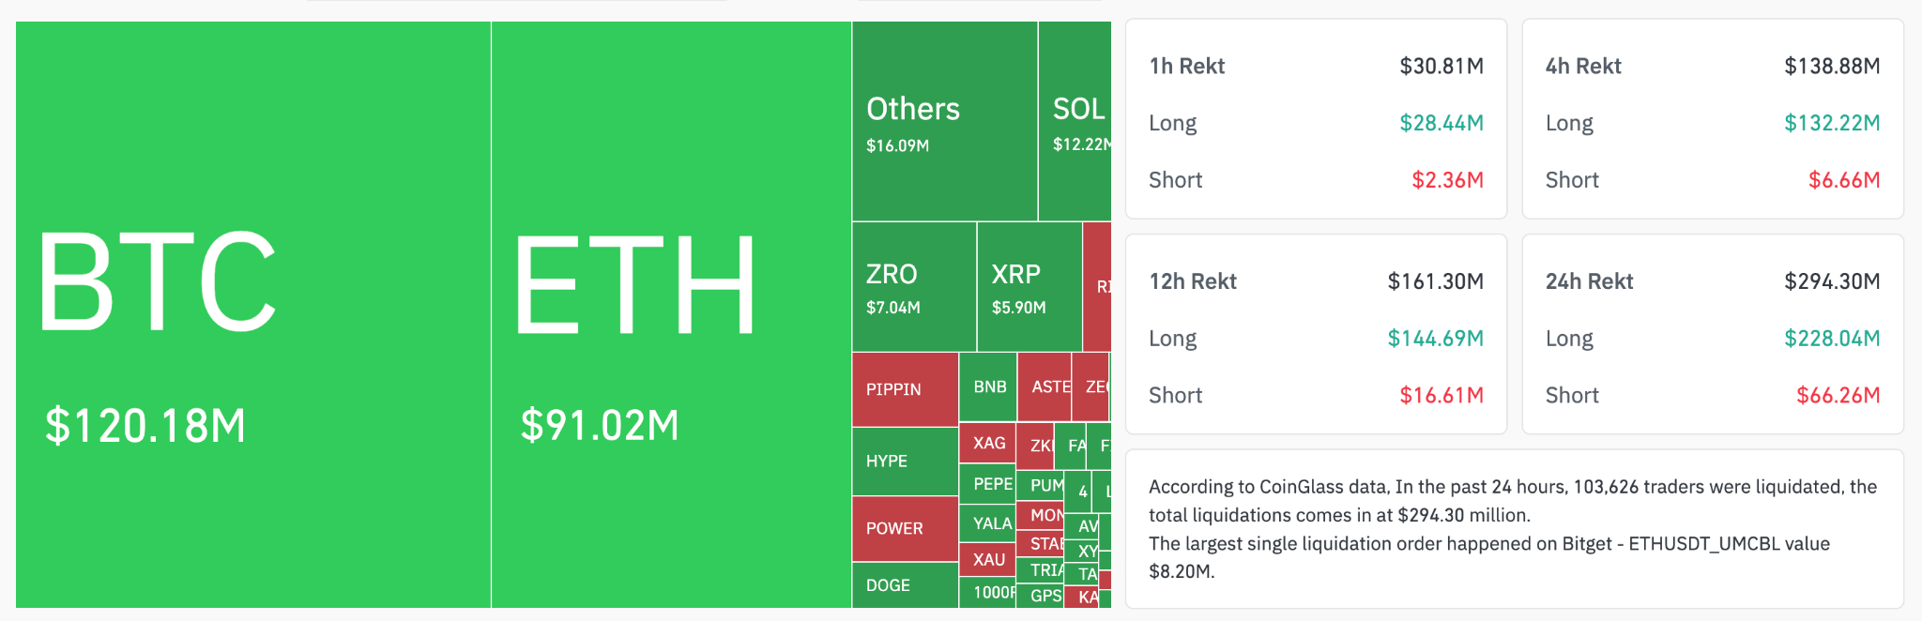
Task: Click the red XAU tile
Action: tap(988, 559)
